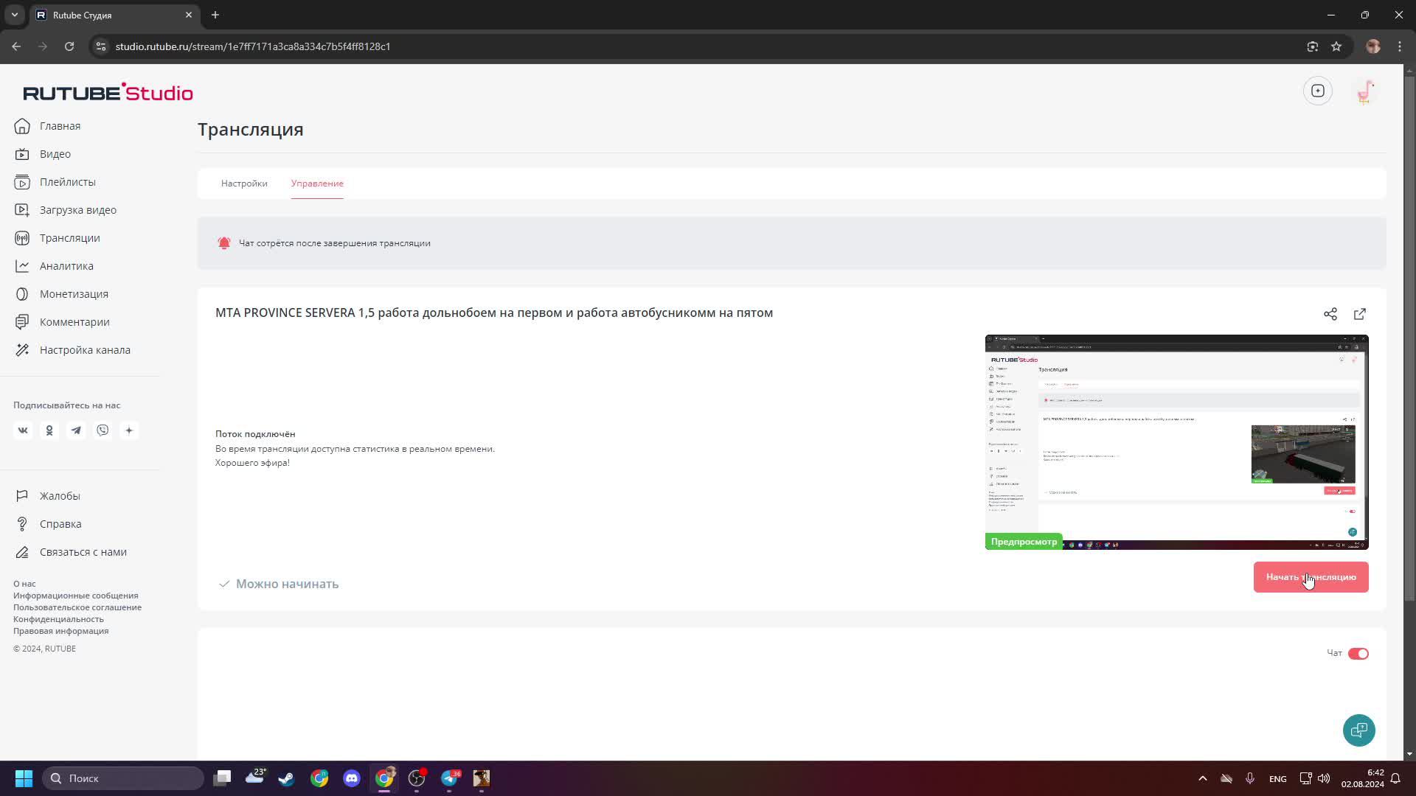The image size is (1416, 796).
Task: Open the Telegram social link icon
Action: (x=76, y=430)
